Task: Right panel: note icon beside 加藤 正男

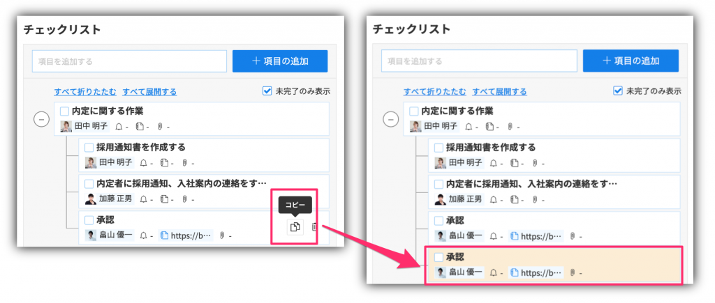Action: (x=514, y=199)
